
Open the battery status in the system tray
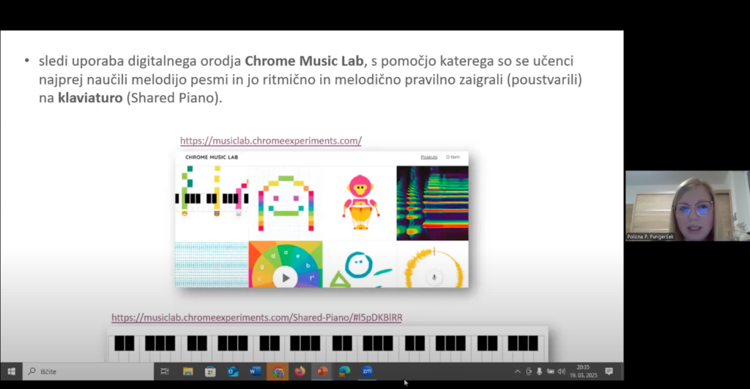[551, 371]
